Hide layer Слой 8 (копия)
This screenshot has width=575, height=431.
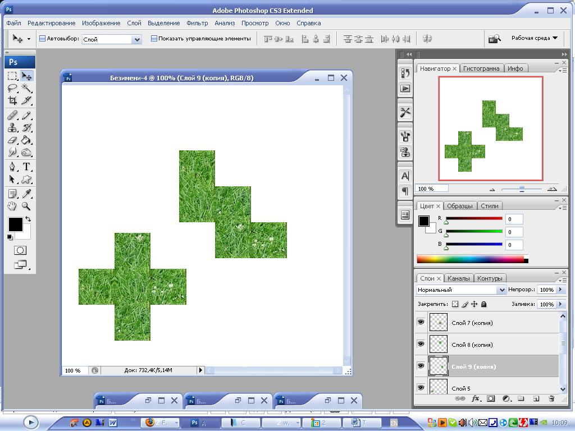(x=421, y=344)
